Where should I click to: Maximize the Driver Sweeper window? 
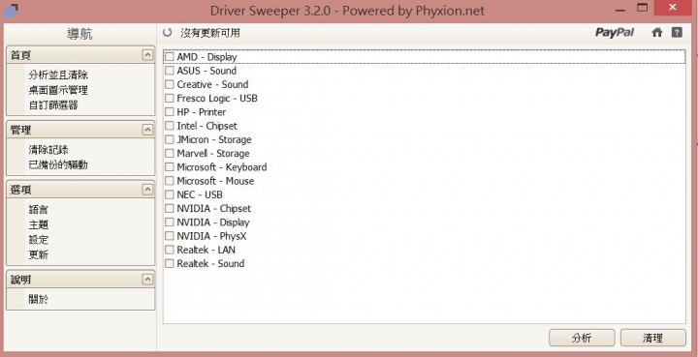pyautogui.click(x=642, y=8)
